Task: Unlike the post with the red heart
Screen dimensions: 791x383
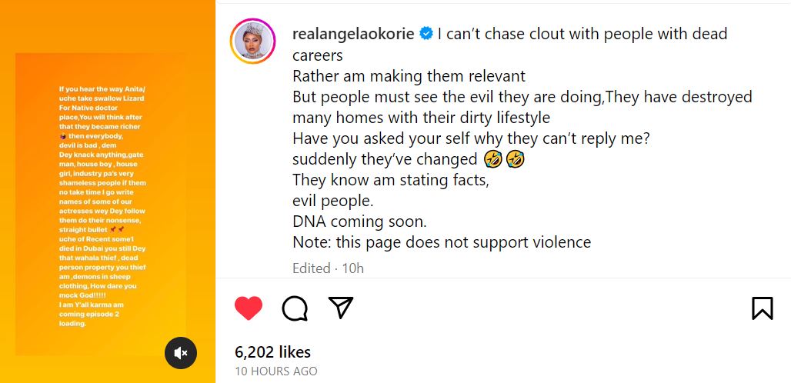Action: click(249, 308)
